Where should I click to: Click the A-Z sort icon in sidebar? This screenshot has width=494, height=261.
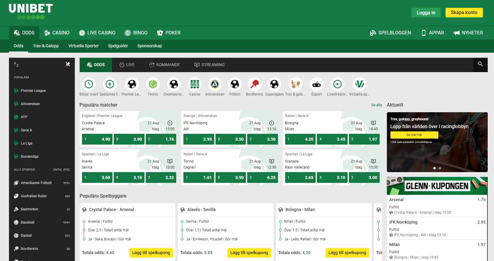coord(16,64)
